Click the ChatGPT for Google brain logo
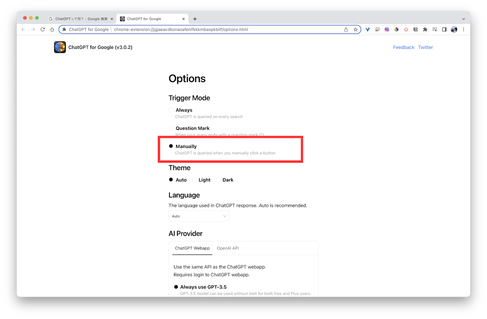Viewport: 487px width, 319px height. pyautogui.click(x=60, y=47)
